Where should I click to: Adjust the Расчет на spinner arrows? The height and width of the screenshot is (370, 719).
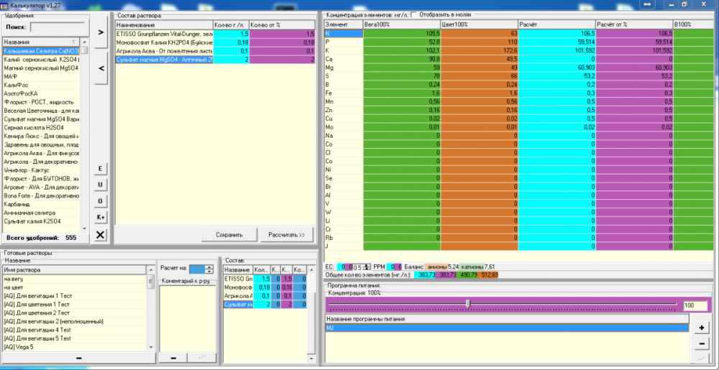[x=209, y=269]
